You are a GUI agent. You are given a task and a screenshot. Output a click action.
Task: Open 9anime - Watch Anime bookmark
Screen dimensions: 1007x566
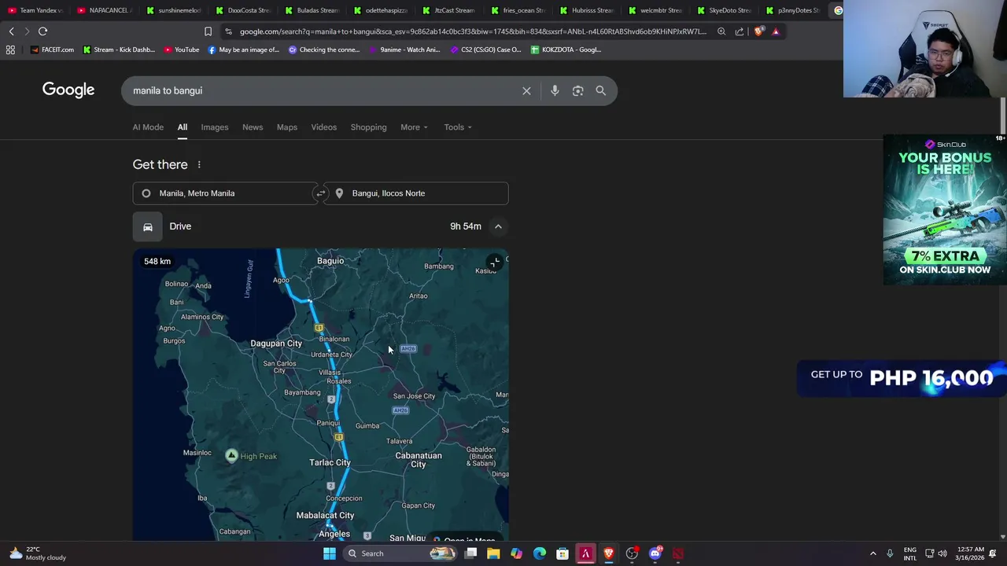tap(404, 50)
